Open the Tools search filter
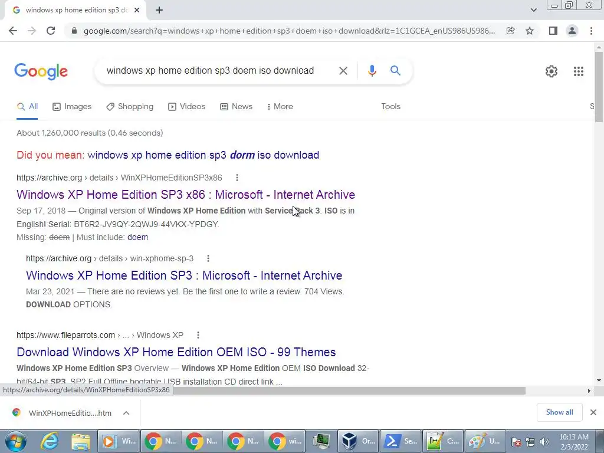The image size is (604, 453). (390, 107)
